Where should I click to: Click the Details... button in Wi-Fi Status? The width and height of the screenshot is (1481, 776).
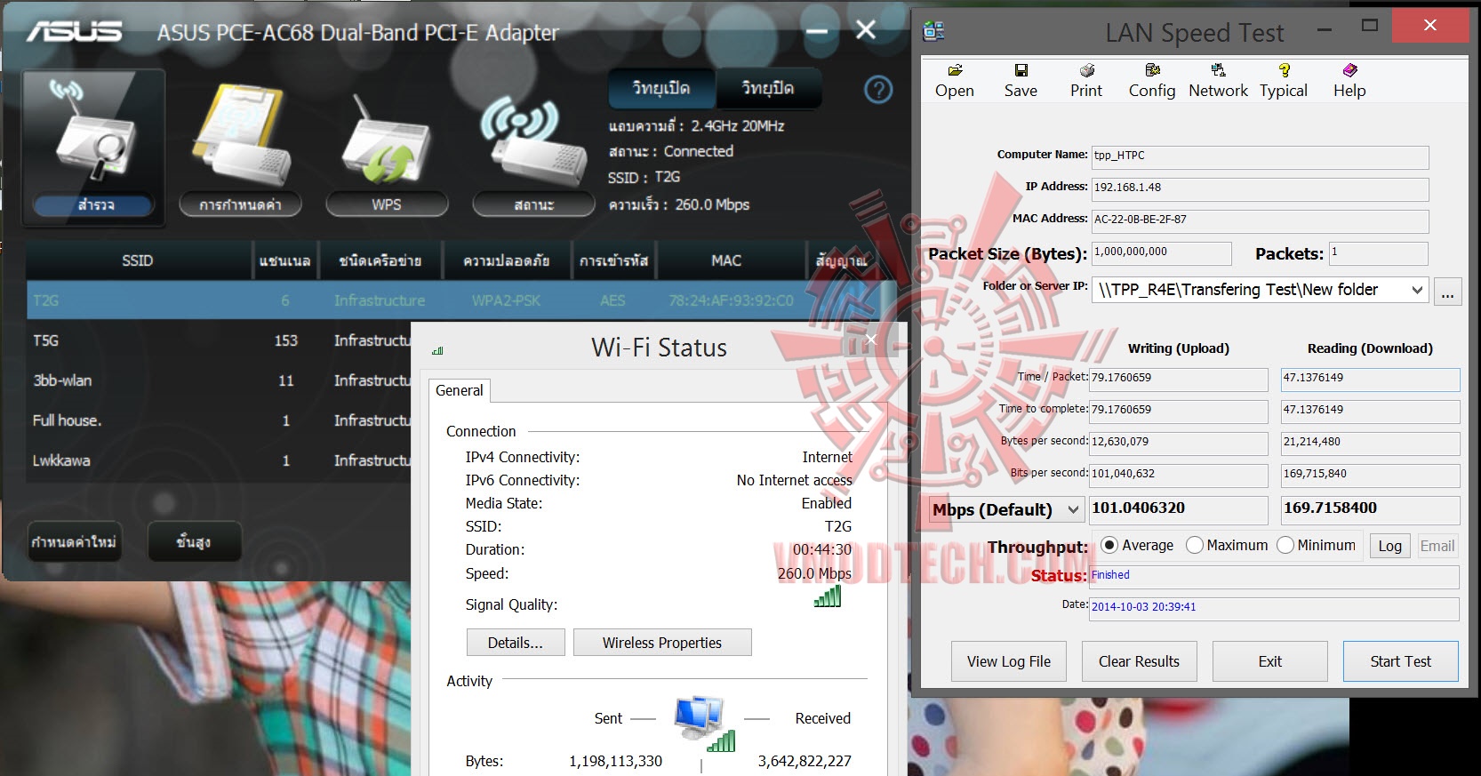[516, 643]
